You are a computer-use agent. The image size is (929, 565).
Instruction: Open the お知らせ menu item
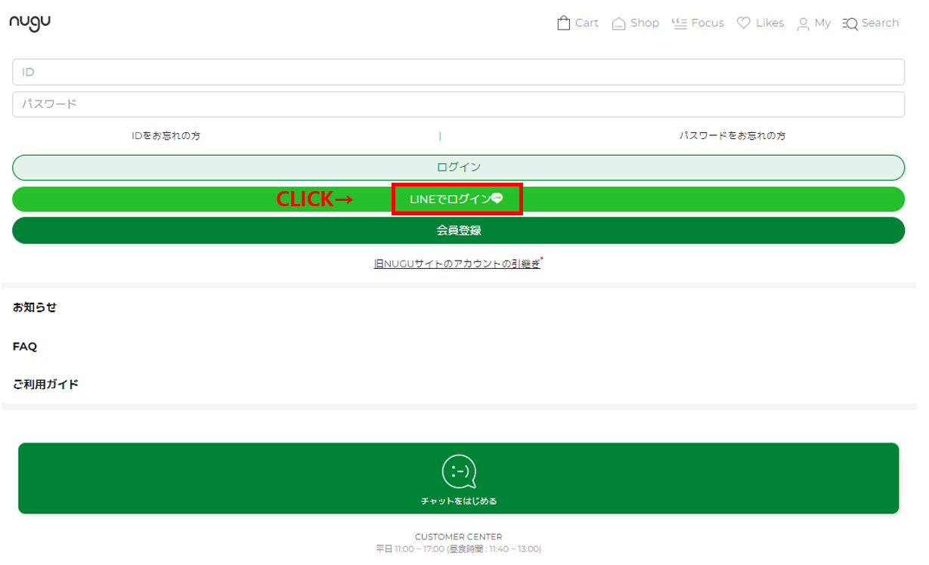[x=35, y=307]
